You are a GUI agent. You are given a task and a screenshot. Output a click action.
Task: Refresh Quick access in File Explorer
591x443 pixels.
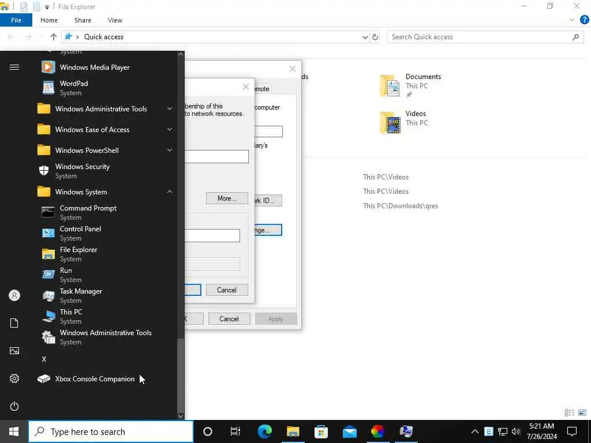tap(375, 37)
